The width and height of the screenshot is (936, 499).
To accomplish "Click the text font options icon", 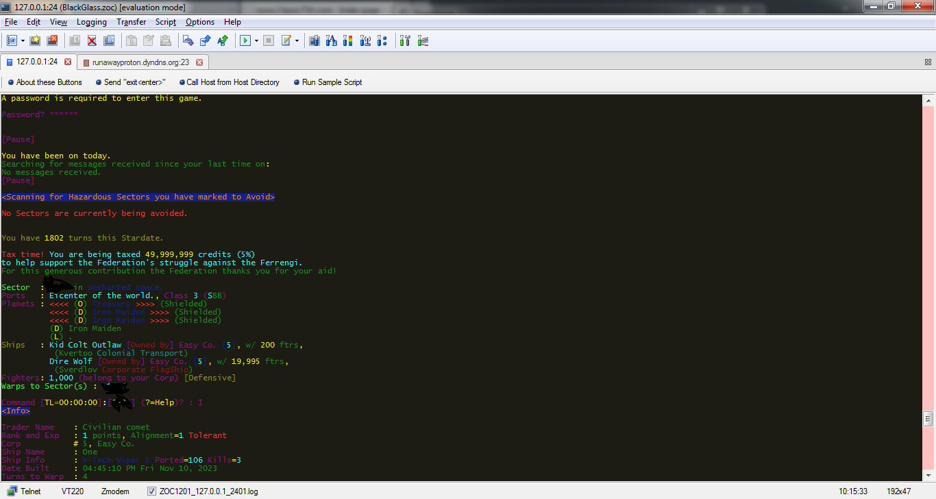I will pos(331,40).
